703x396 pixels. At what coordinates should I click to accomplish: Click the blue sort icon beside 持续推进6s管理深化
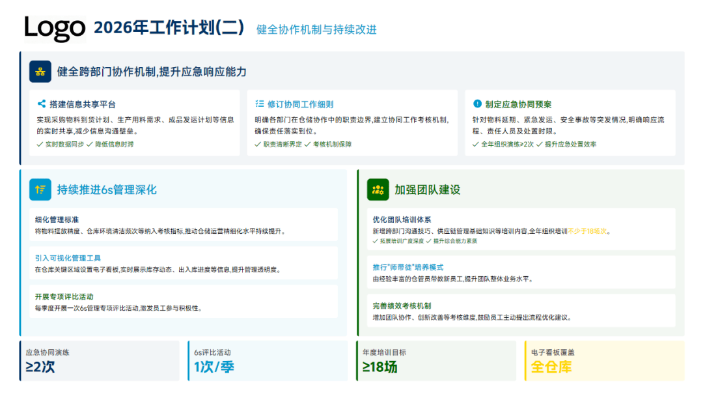40,190
